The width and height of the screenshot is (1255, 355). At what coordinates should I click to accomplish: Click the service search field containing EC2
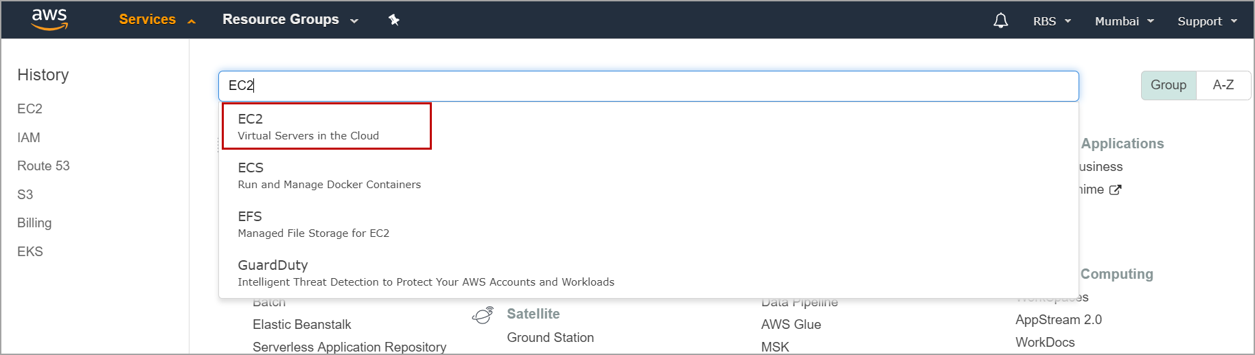click(648, 86)
